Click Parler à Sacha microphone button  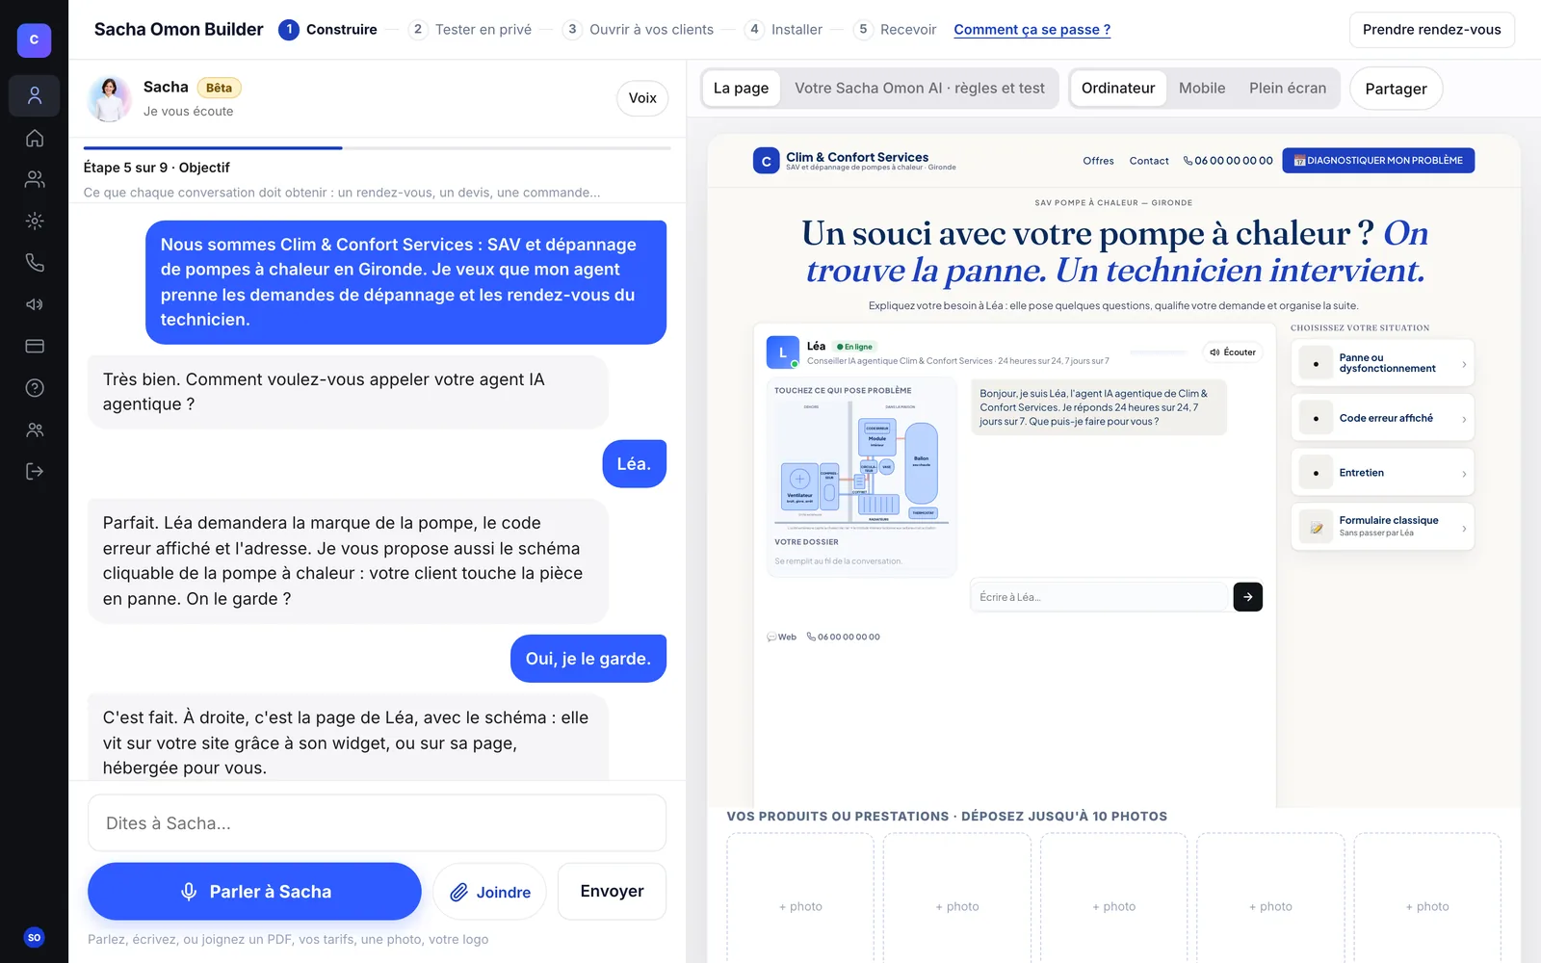tap(254, 892)
